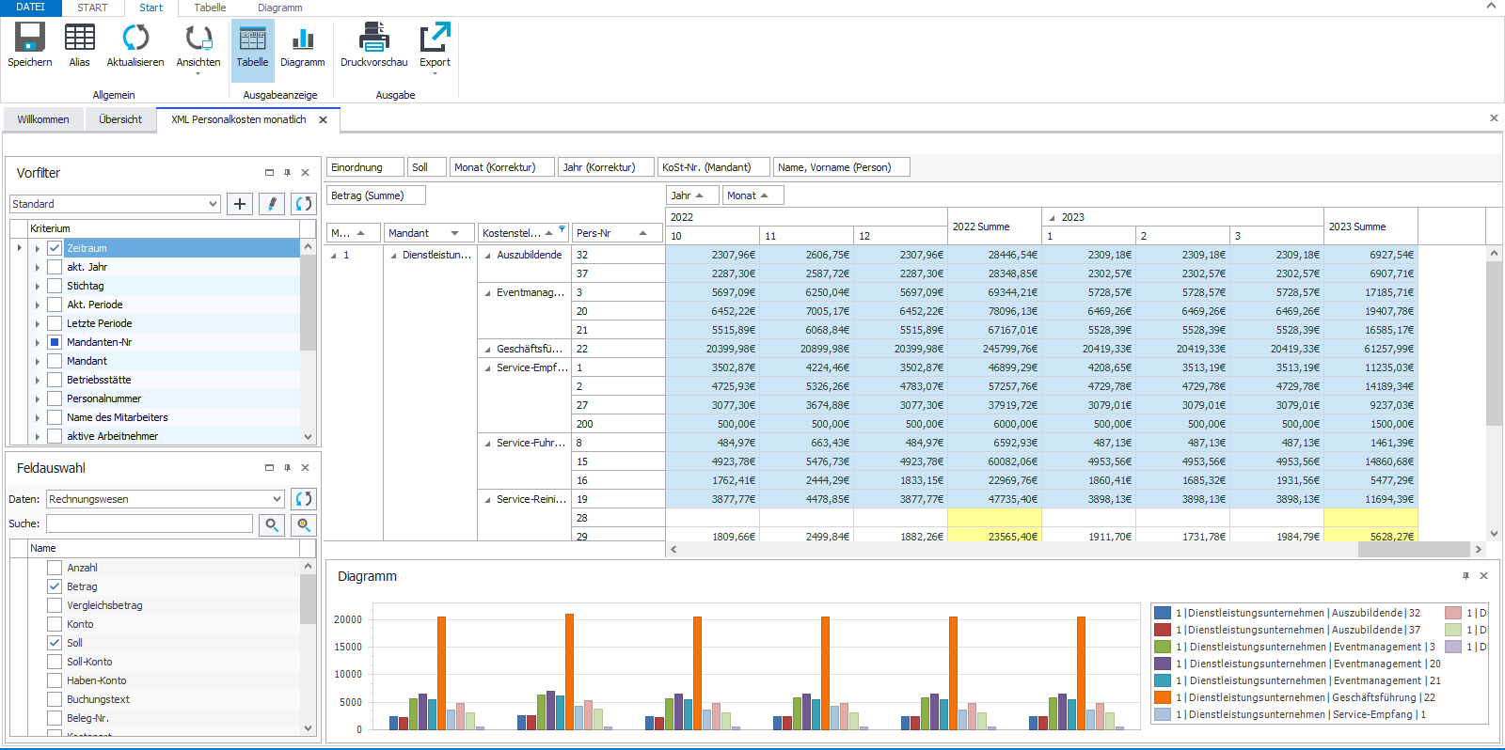Open the Tabelle ribbon tab
Image resolution: width=1505 pixels, height=750 pixels.
(x=210, y=8)
